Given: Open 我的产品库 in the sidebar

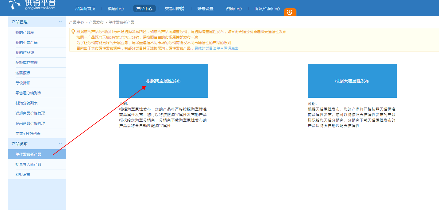Looking at the screenshot, I should click(x=25, y=32).
